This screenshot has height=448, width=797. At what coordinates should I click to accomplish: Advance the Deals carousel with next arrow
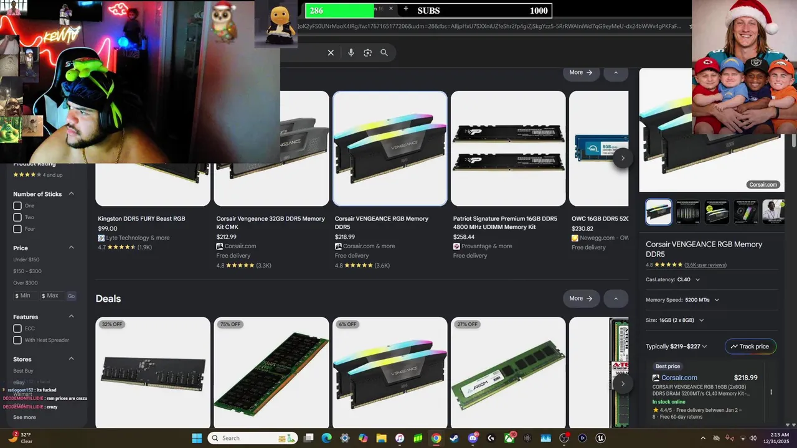click(x=623, y=384)
